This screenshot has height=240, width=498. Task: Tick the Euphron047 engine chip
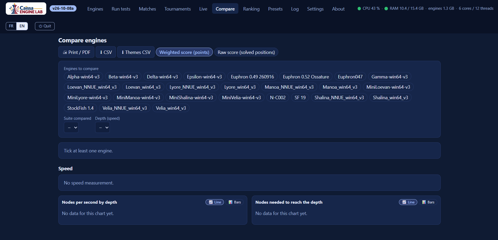click(350, 77)
